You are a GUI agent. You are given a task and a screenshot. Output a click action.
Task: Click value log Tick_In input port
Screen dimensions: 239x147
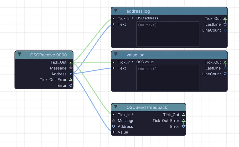coord(113,62)
